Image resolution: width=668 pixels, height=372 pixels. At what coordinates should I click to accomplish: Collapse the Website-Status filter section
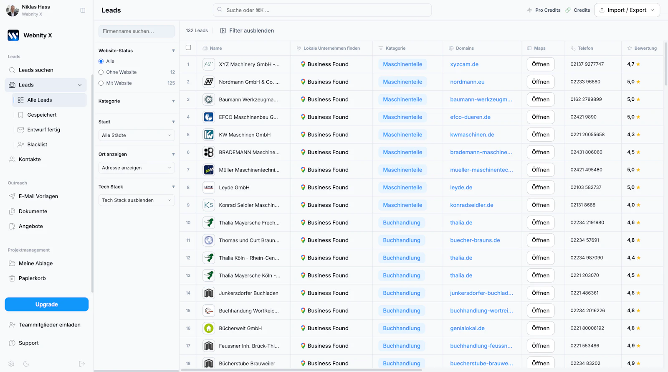pos(173,51)
